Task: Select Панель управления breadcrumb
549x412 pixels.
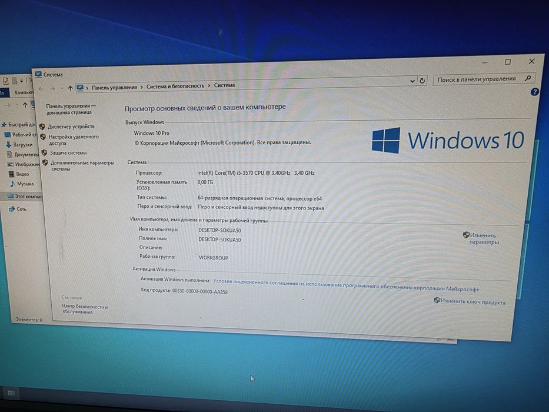Action: point(114,87)
